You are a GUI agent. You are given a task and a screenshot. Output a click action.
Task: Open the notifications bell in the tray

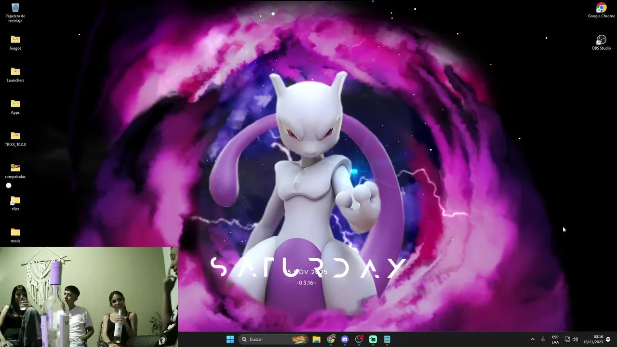608,339
